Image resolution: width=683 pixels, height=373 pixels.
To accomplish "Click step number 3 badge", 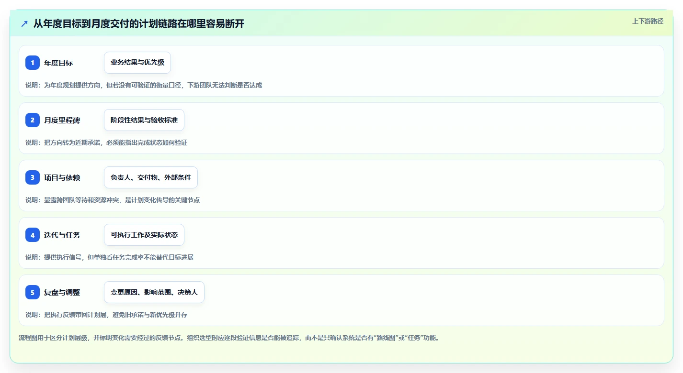I will pos(33,177).
